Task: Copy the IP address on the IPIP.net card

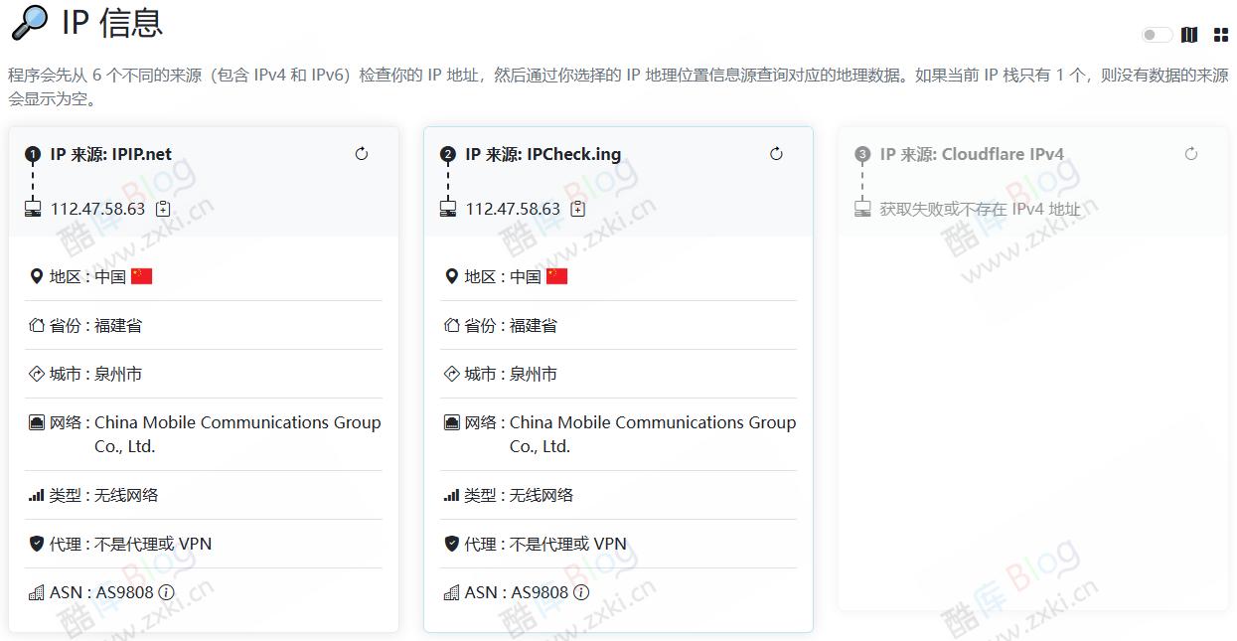Action: click(161, 209)
